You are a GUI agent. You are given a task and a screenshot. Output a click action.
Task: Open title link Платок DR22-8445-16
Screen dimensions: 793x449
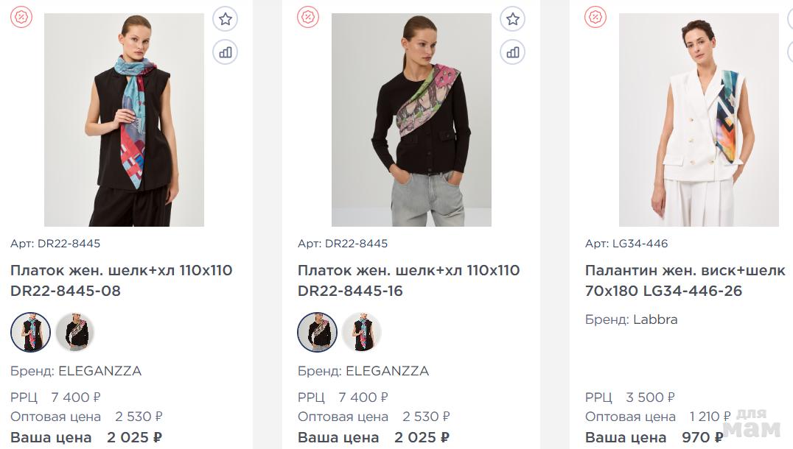coord(409,280)
